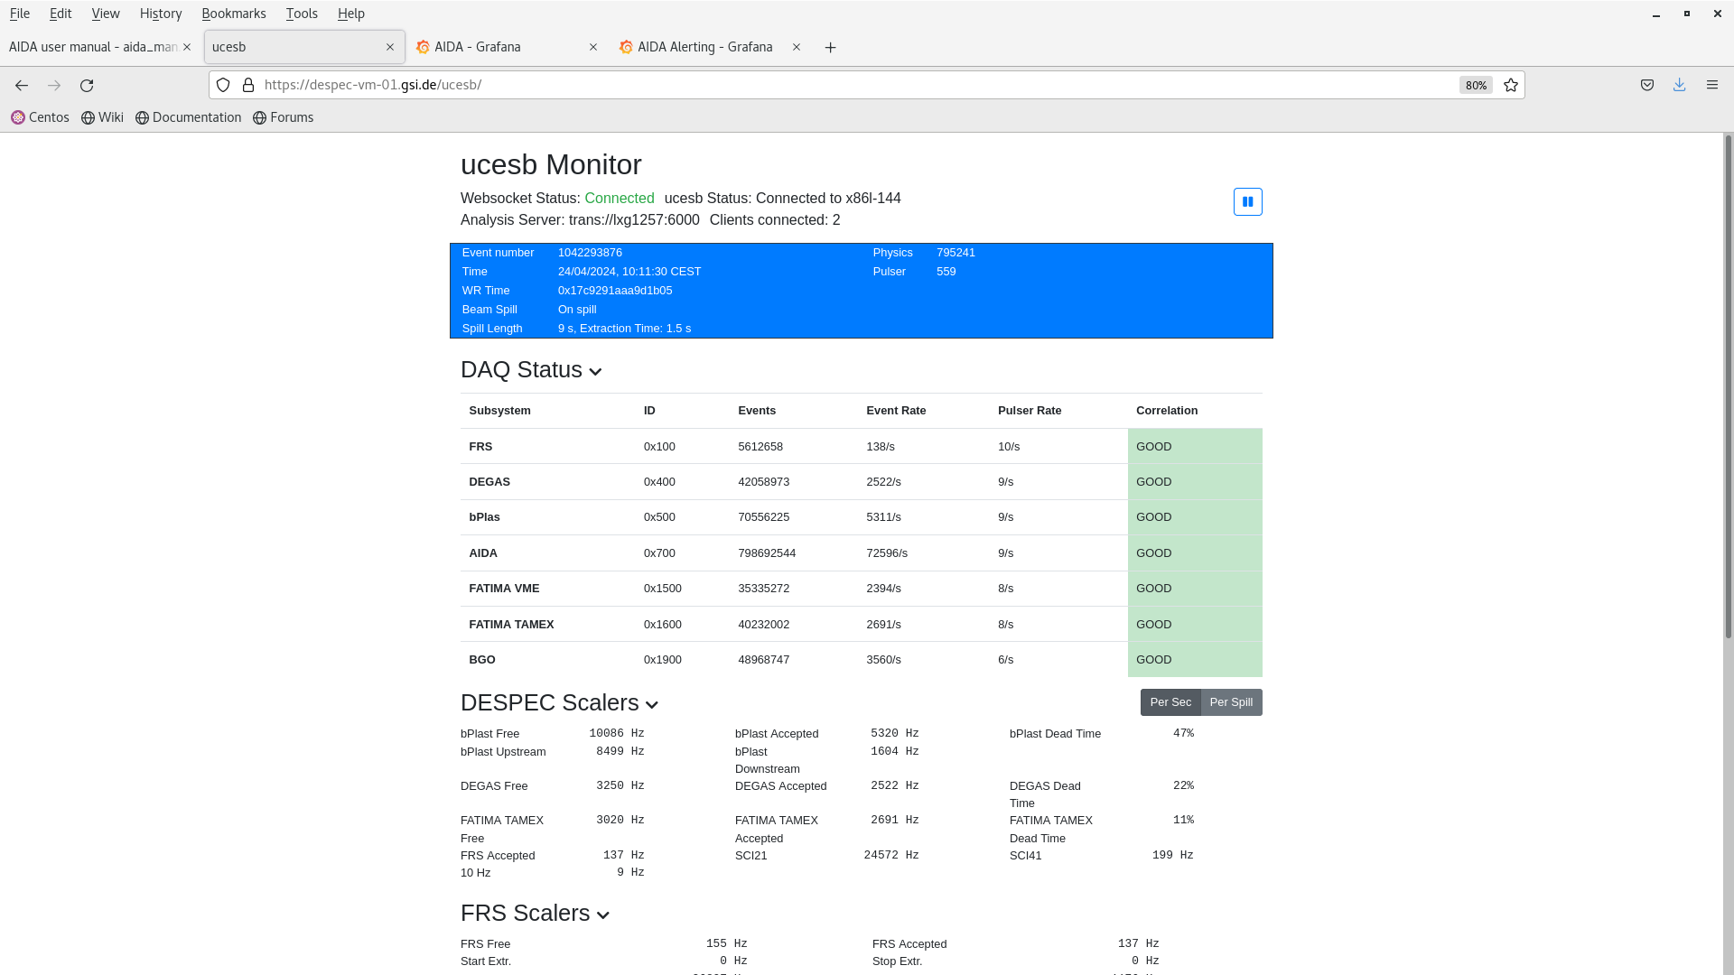The height and width of the screenshot is (975, 1734).
Task: Select Per Spill view toggle
Action: coord(1230,702)
